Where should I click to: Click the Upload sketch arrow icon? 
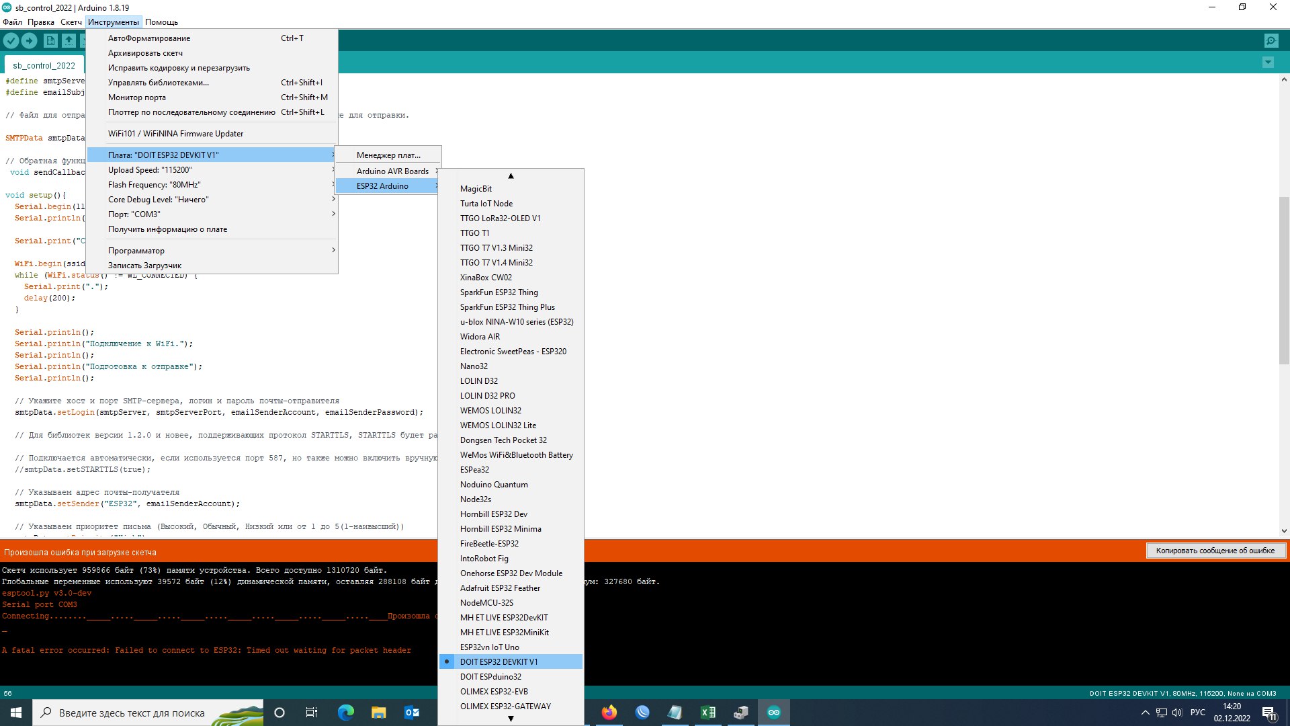29,41
